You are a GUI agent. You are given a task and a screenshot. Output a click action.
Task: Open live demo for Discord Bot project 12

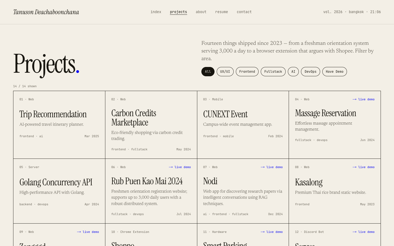coord(364,232)
